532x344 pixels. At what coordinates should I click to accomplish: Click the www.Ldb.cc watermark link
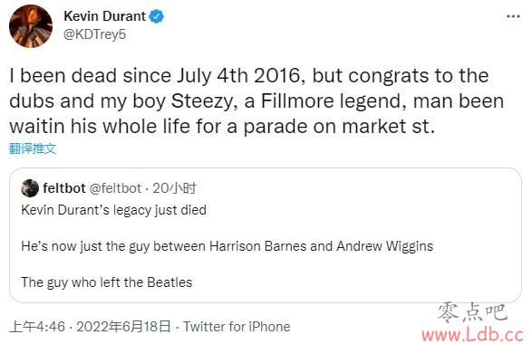coord(472,335)
